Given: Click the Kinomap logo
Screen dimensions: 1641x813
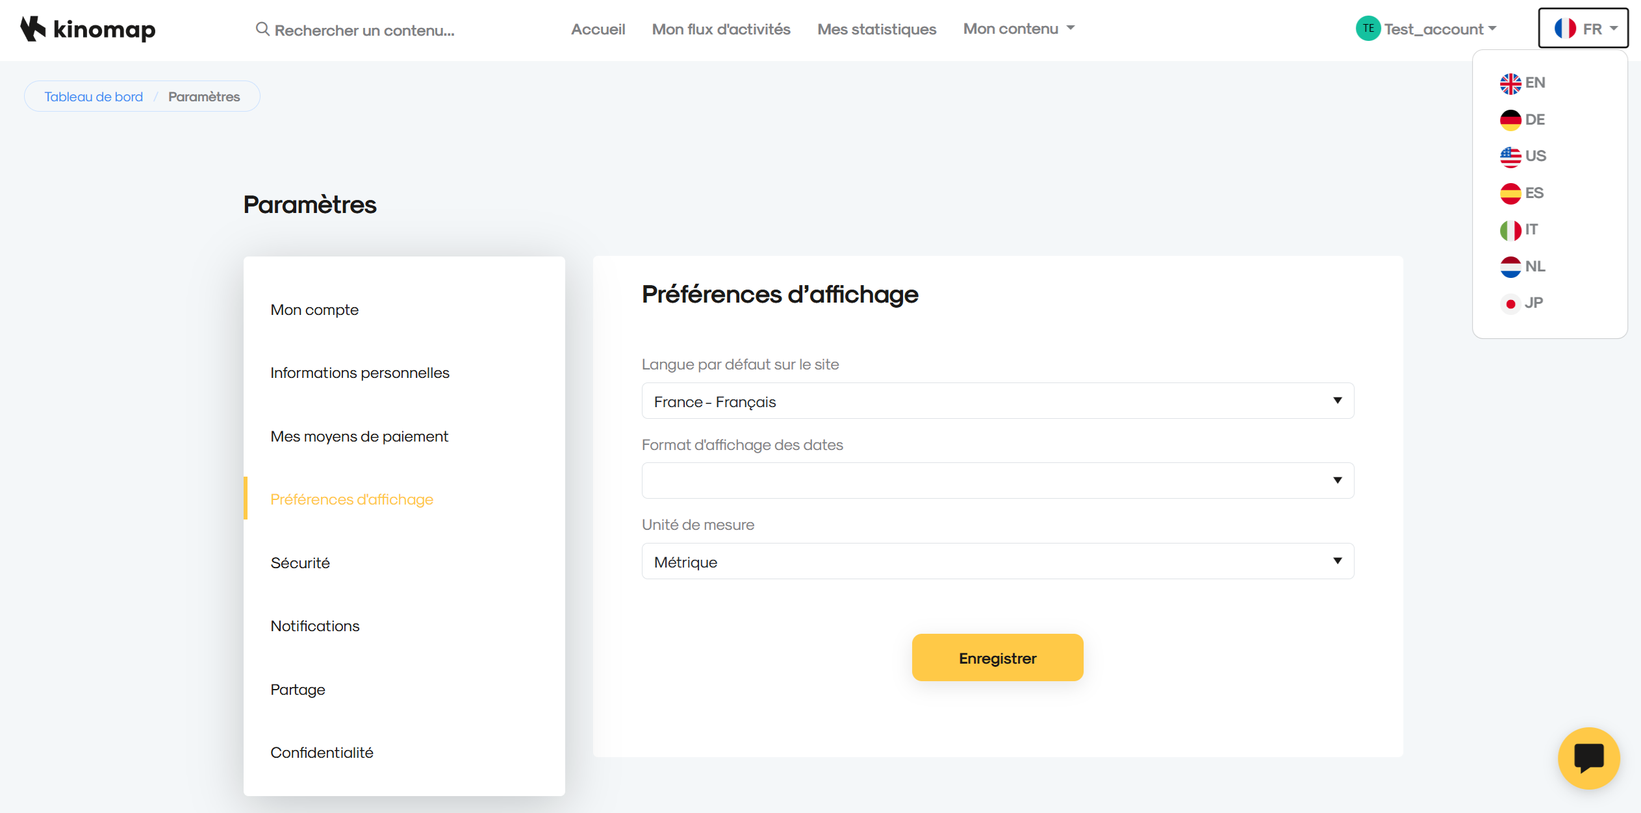Looking at the screenshot, I should (x=88, y=29).
